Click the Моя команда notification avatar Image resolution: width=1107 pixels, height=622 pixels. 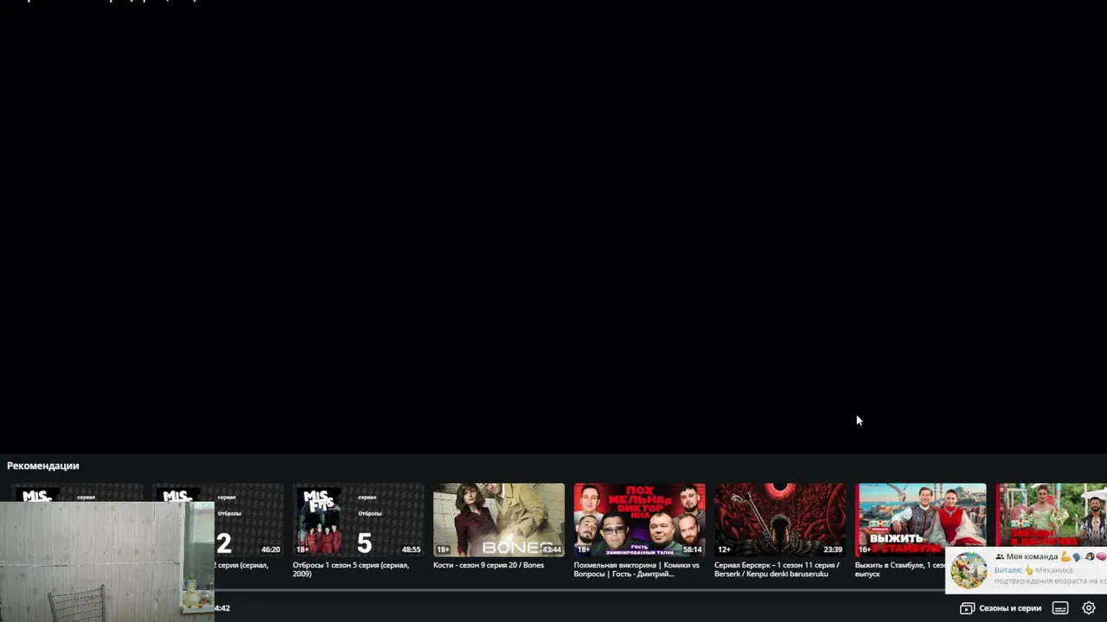[969, 570]
